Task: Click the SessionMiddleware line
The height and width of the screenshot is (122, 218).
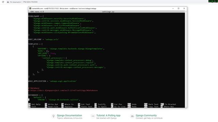Action: 63,21
